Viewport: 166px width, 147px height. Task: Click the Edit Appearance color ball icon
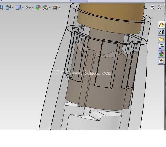pos(38,7)
